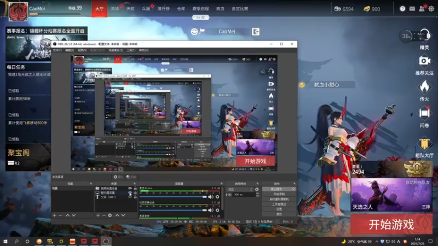Image resolution: width=438 pixels, height=246 pixels.
Task: Click the gold bar currency icon
Action: [366, 9]
